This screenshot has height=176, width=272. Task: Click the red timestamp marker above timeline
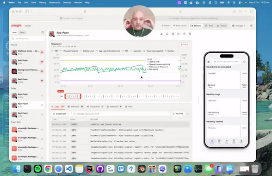tap(61, 91)
